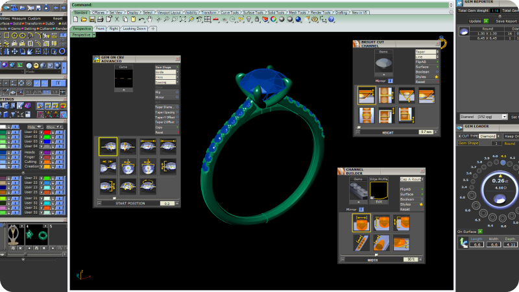Toggle Flip in Gem On Crv Advanced

coord(167,92)
